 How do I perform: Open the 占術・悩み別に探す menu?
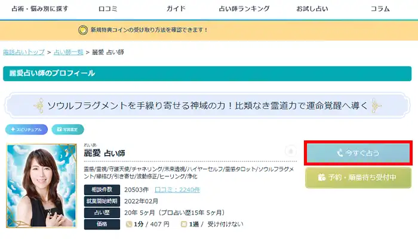click(x=35, y=9)
